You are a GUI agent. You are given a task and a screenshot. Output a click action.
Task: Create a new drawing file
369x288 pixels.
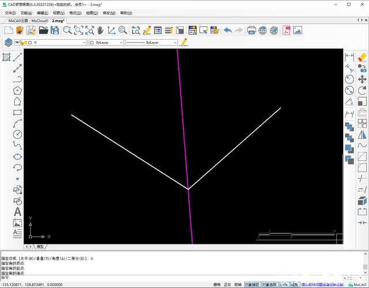point(9,30)
